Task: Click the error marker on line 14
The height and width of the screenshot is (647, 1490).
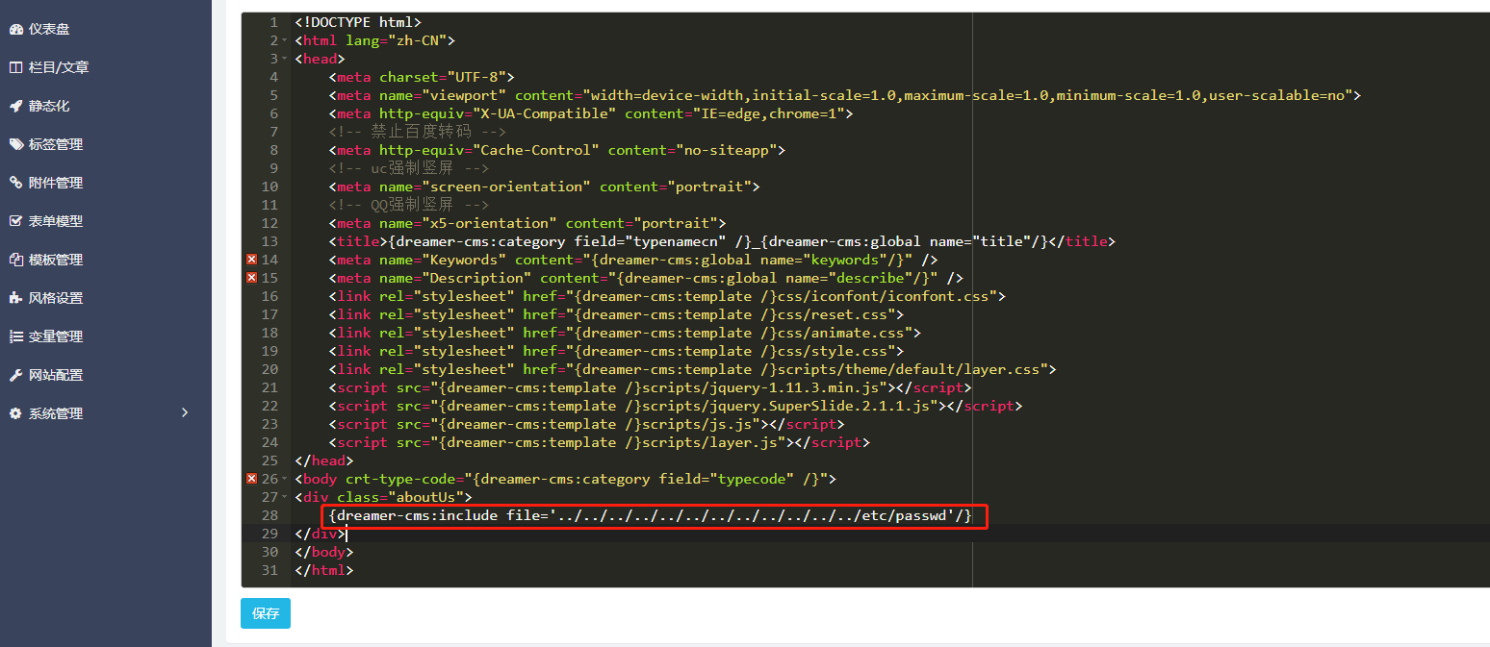Action: click(x=252, y=260)
